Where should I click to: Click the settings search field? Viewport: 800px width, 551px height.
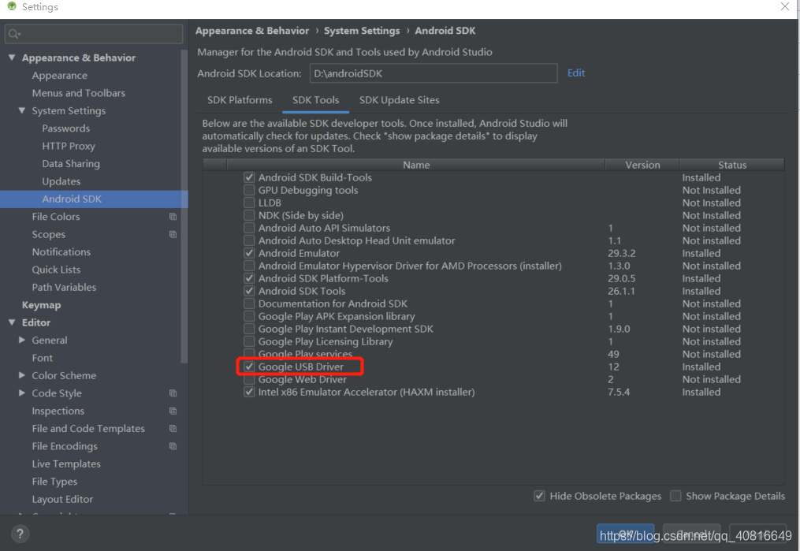[94, 34]
